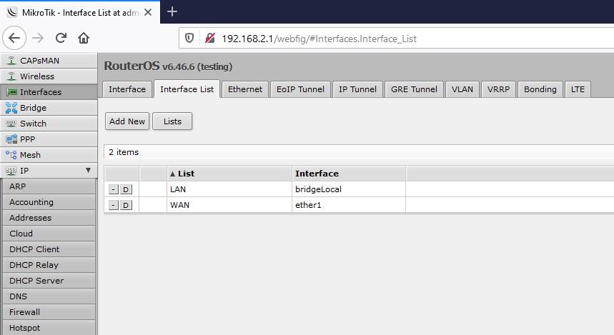Open Accounting under IP
This screenshot has height=335, width=614.
49,202
